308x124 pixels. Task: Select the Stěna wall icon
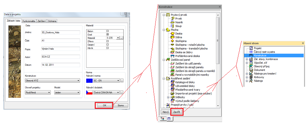click(173, 37)
